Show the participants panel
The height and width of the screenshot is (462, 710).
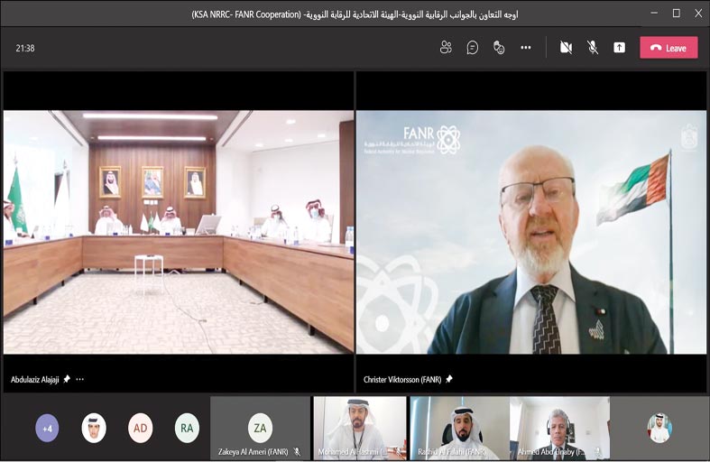point(446,48)
